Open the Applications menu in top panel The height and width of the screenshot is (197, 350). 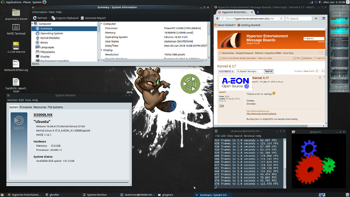(x=13, y=2)
